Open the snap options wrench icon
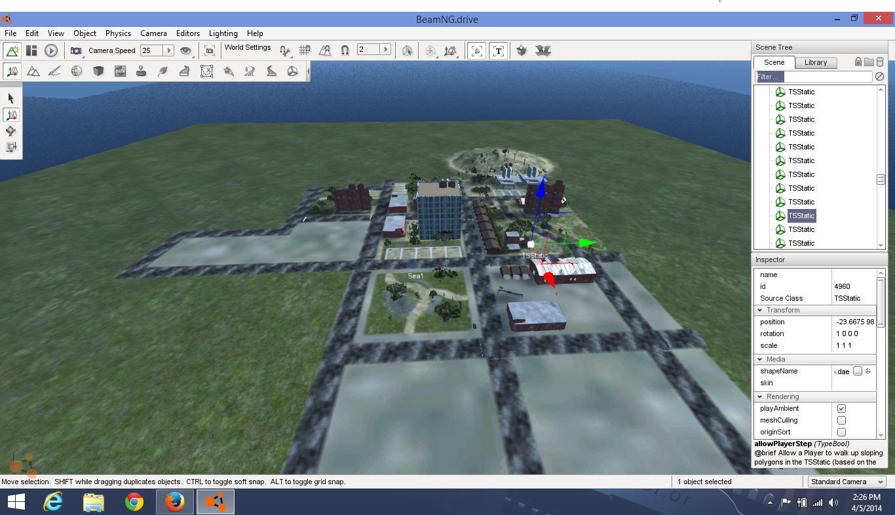The image size is (895, 515). [284, 50]
